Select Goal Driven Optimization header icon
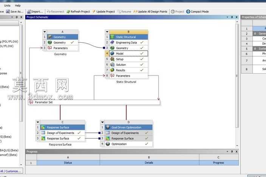The height and width of the screenshot is (177, 266). click(108, 128)
